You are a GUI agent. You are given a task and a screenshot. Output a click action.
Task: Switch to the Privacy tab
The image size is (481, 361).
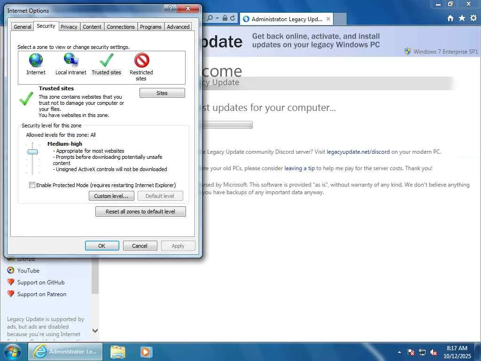point(69,27)
